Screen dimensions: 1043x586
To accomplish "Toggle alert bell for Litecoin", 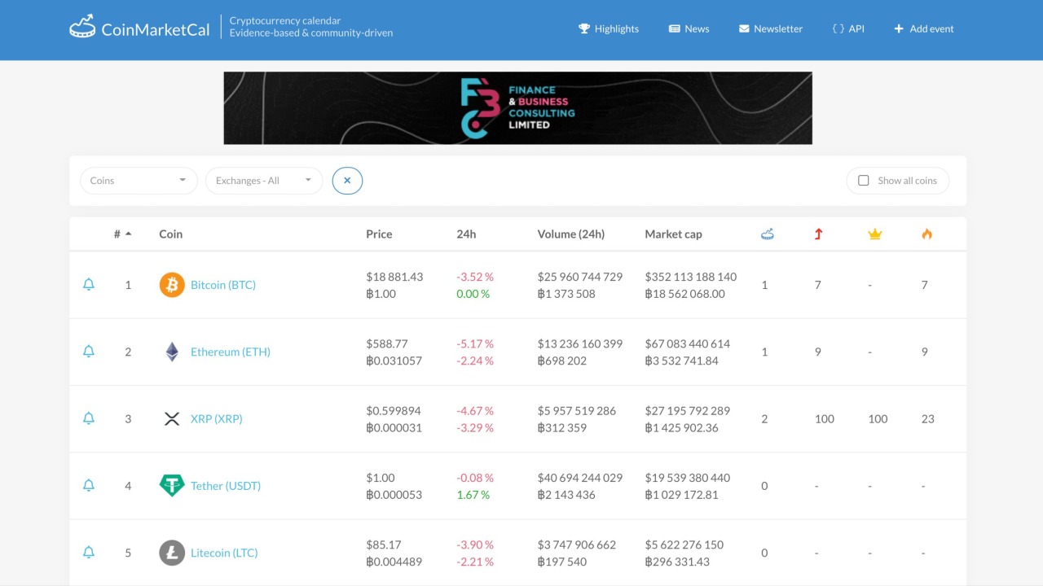I will click(x=89, y=553).
